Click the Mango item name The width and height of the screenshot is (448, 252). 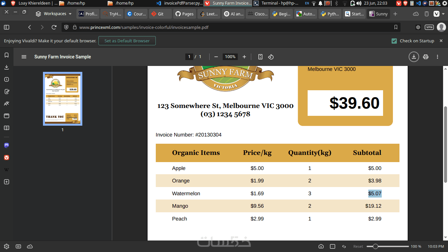tap(180, 206)
